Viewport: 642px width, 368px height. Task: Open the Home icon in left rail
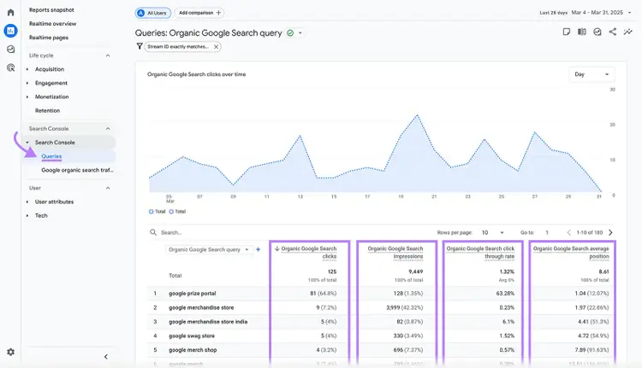pos(10,12)
